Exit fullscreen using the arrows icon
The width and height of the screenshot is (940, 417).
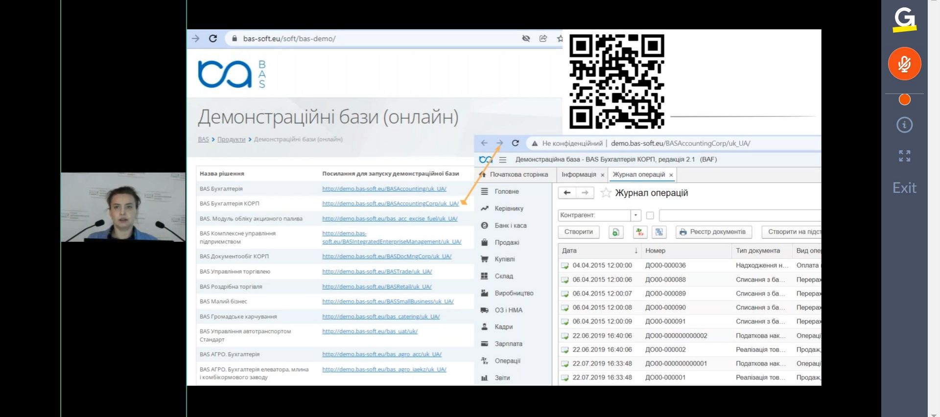(x=904, y=156)
